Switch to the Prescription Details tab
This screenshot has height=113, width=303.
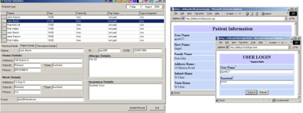(46, 46)
